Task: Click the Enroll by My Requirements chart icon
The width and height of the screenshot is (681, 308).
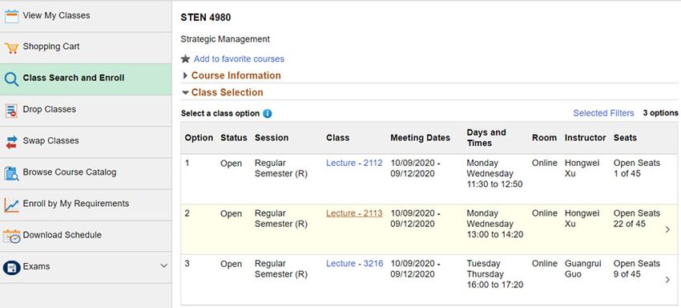Action: coord(12,205)
